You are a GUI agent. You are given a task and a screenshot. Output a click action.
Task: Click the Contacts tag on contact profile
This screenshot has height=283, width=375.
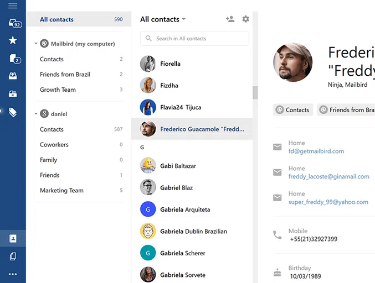tap(293, 110)
